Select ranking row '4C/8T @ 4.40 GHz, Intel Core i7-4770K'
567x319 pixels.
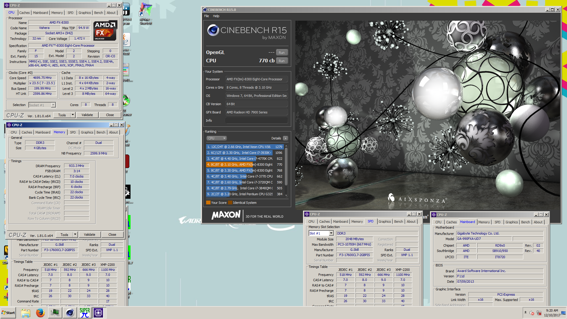pos(245,159)
